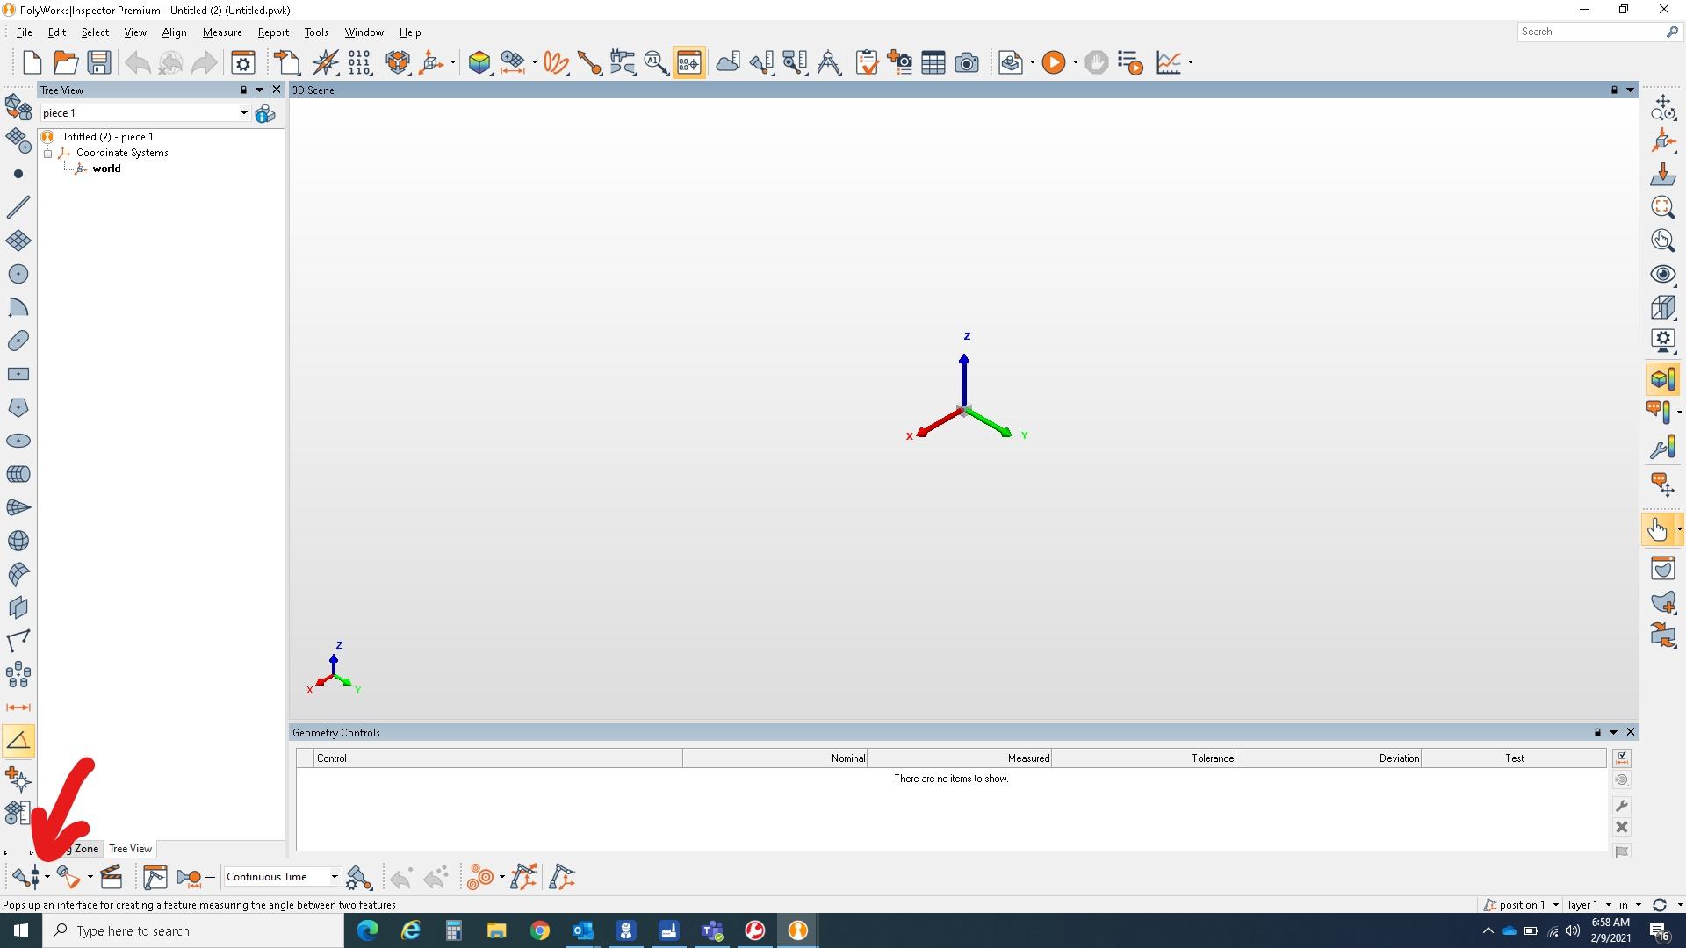Click the camera snapshot icon

tap(967, 62)
